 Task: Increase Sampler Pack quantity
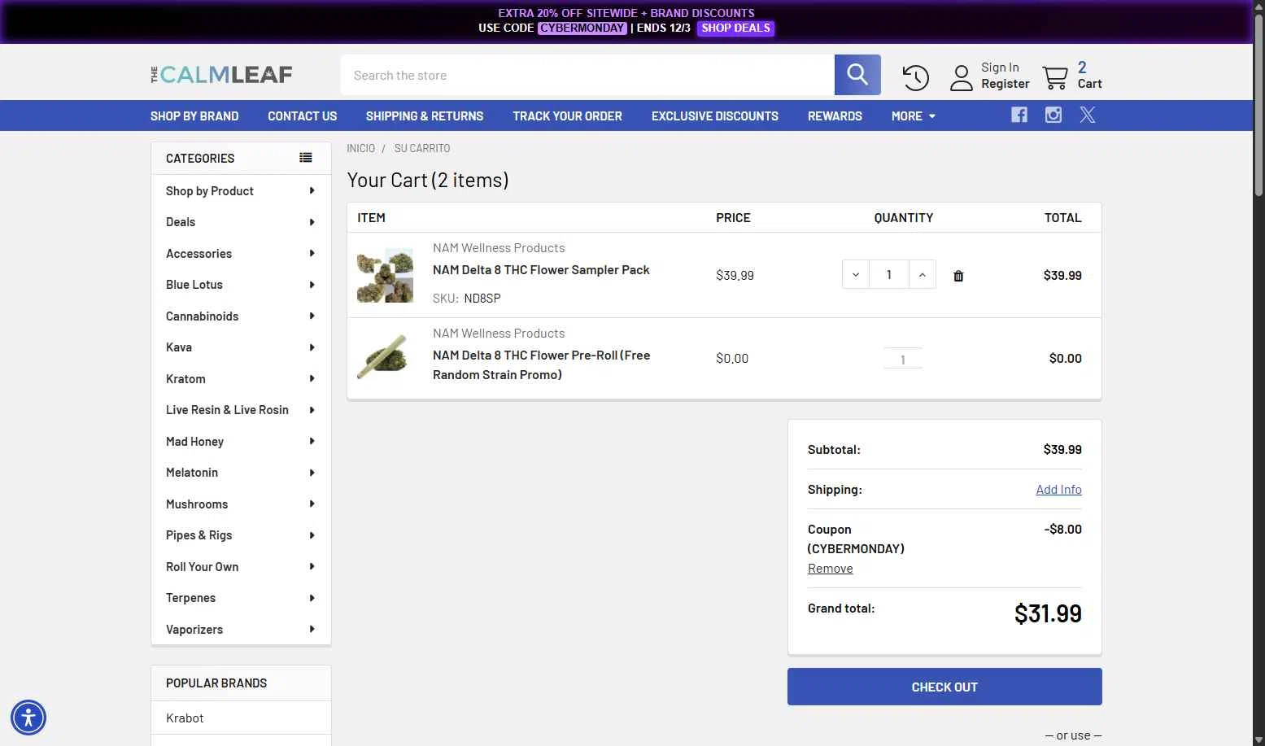pyautogui.click(x=922, y=275)
